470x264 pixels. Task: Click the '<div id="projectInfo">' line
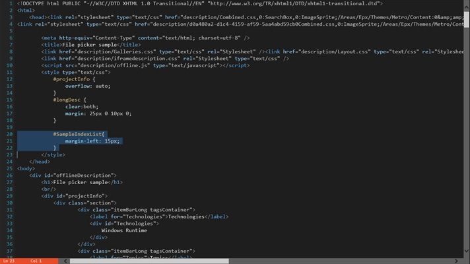(x=75, y=196)
